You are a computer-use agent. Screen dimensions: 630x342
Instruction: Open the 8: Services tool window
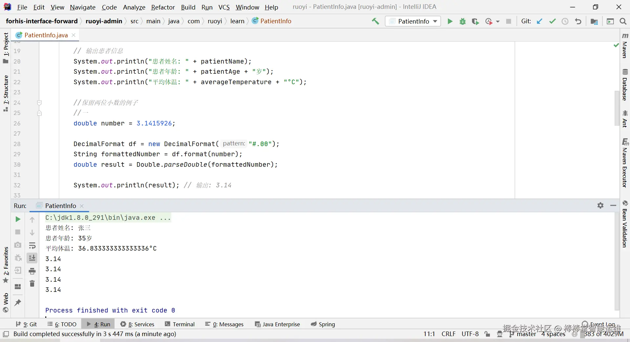pyautogui.click(x=137, y=324)
